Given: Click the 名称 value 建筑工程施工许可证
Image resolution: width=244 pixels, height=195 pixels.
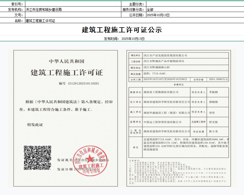Looking at the screenshot, I should 40,21.
